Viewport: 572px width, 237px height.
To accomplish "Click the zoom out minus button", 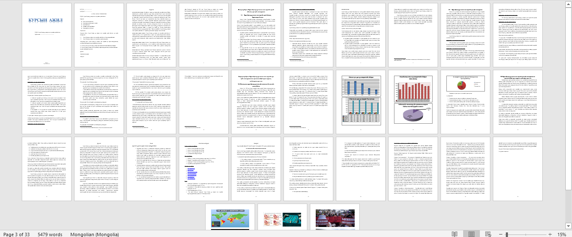I will click(499, 234).
